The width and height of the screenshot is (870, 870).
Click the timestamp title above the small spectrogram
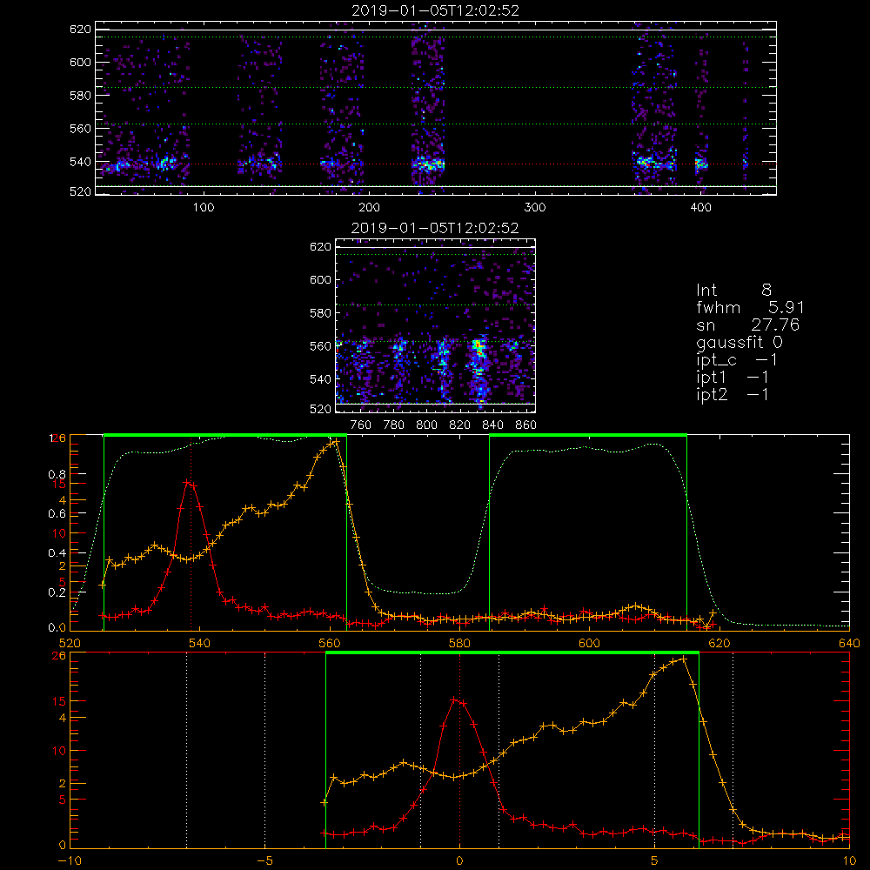pyautogui.click(x=435, y=228)
